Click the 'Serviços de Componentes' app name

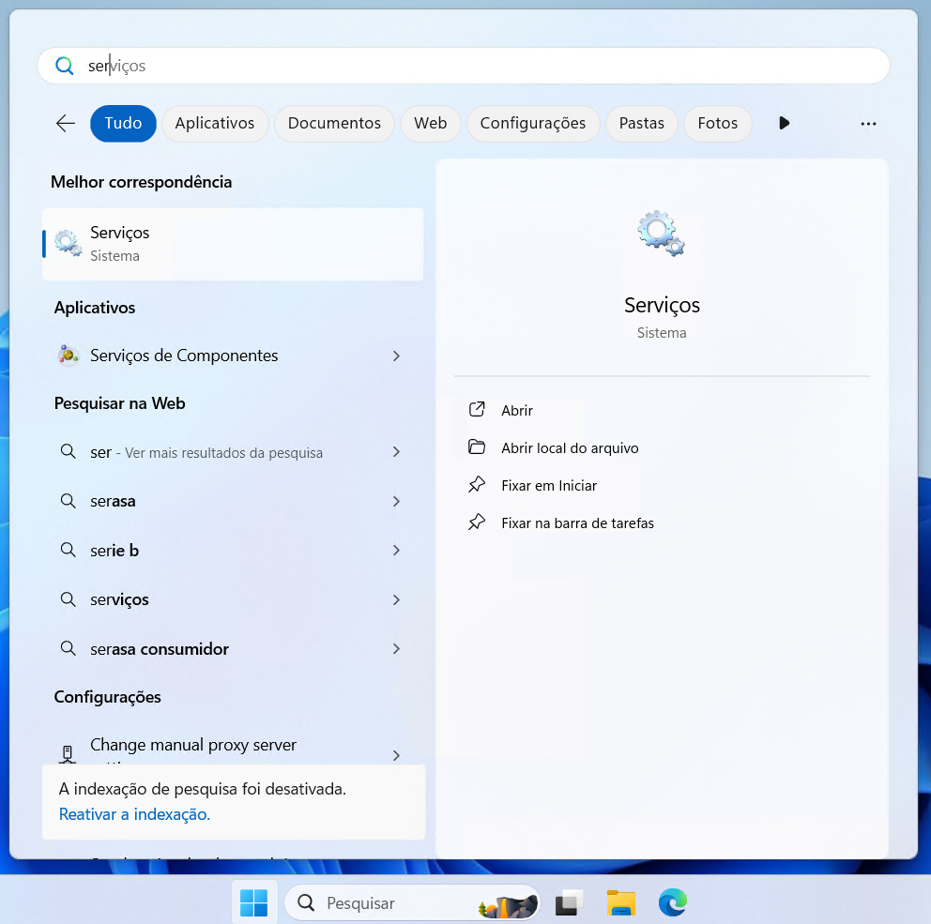[184, 356]
